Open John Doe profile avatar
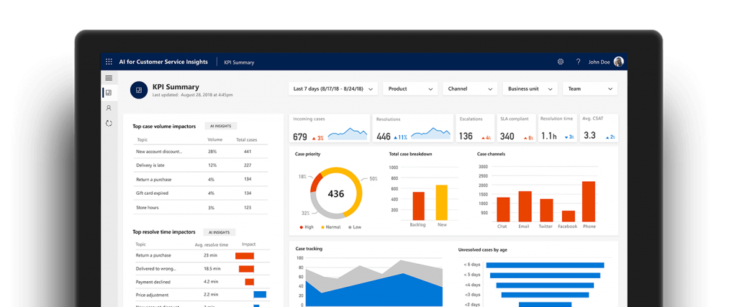737x307 pixels. point(618,62)
